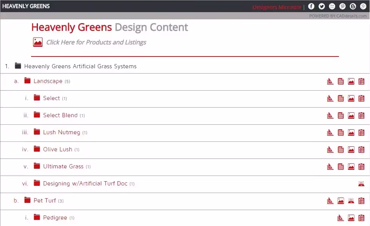370x226 pixels.
Task: Open CAD drawings icon in Select Blend row
Action: [330, 115]
